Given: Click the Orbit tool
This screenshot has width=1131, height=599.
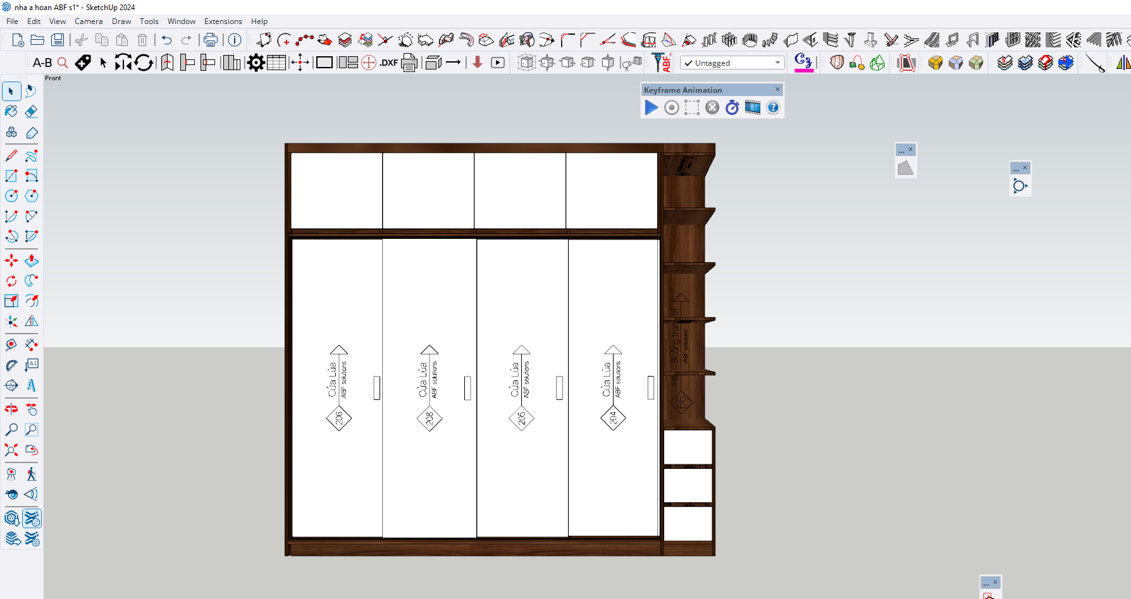Looking at the screenshot, I should pos(11,409).
